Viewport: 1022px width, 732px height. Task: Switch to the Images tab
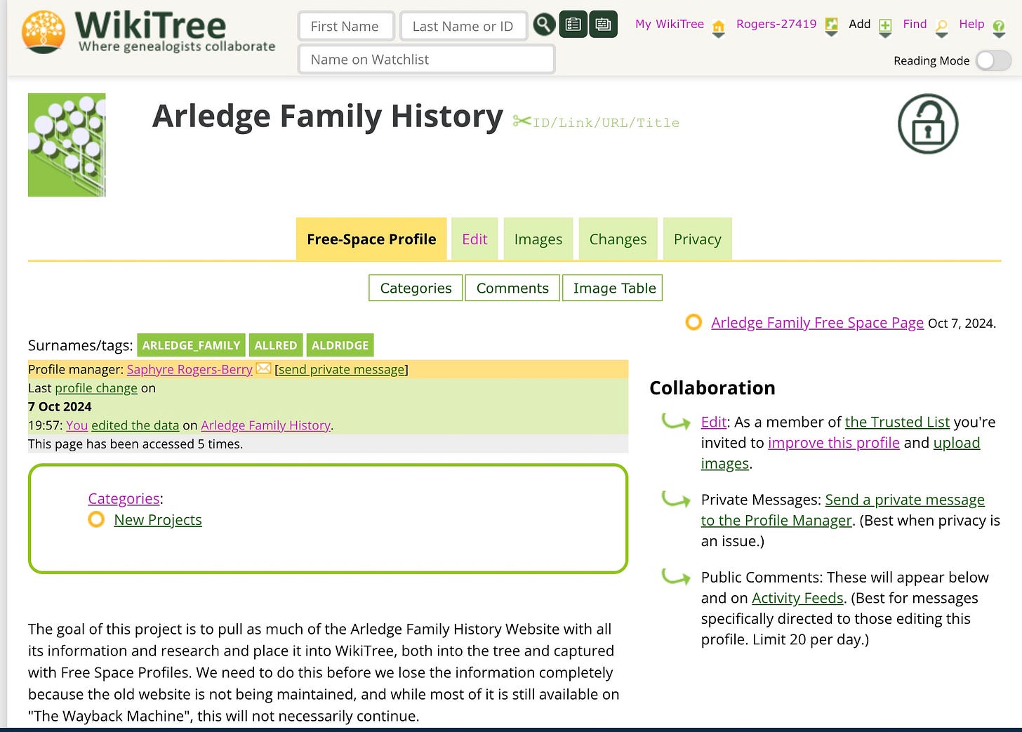coord(538,239)
